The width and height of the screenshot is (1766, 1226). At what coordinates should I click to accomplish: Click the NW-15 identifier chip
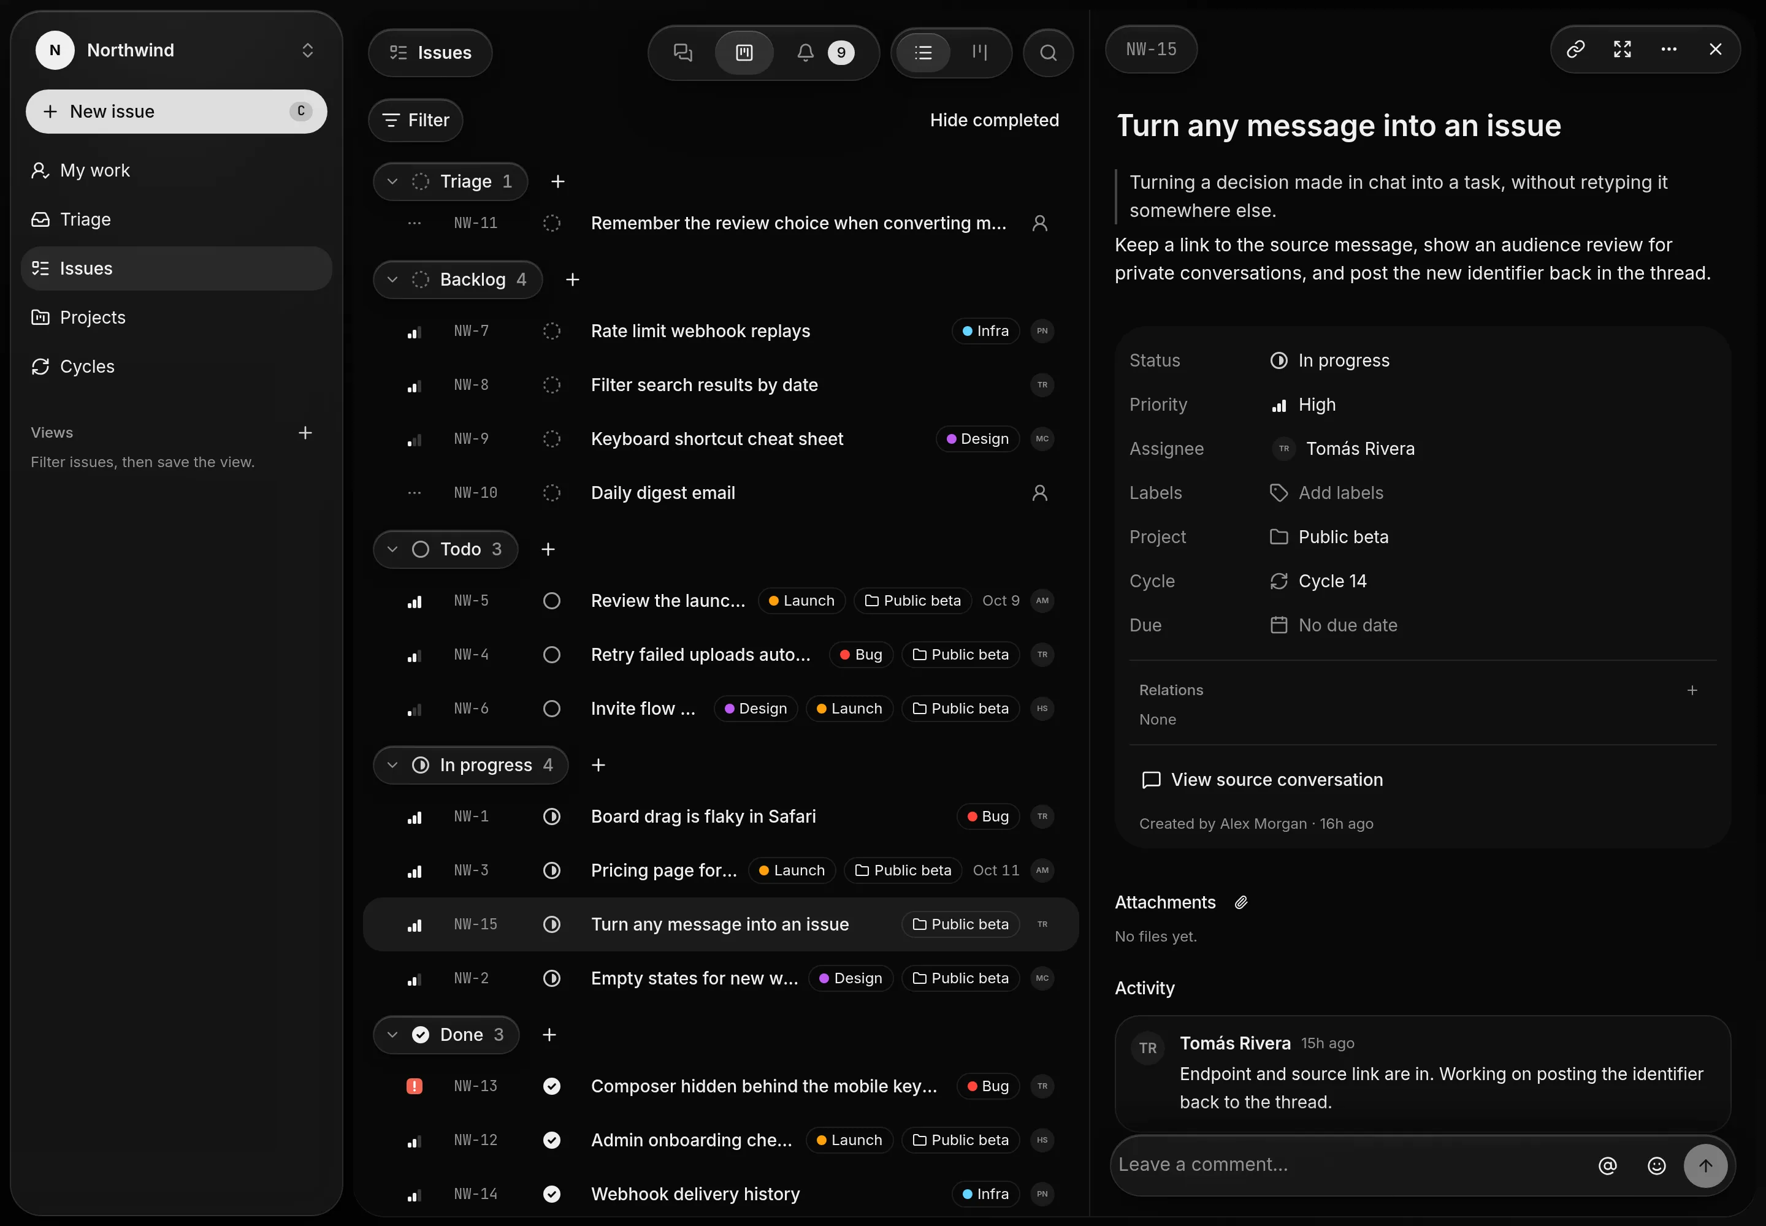click(1150, 49)
